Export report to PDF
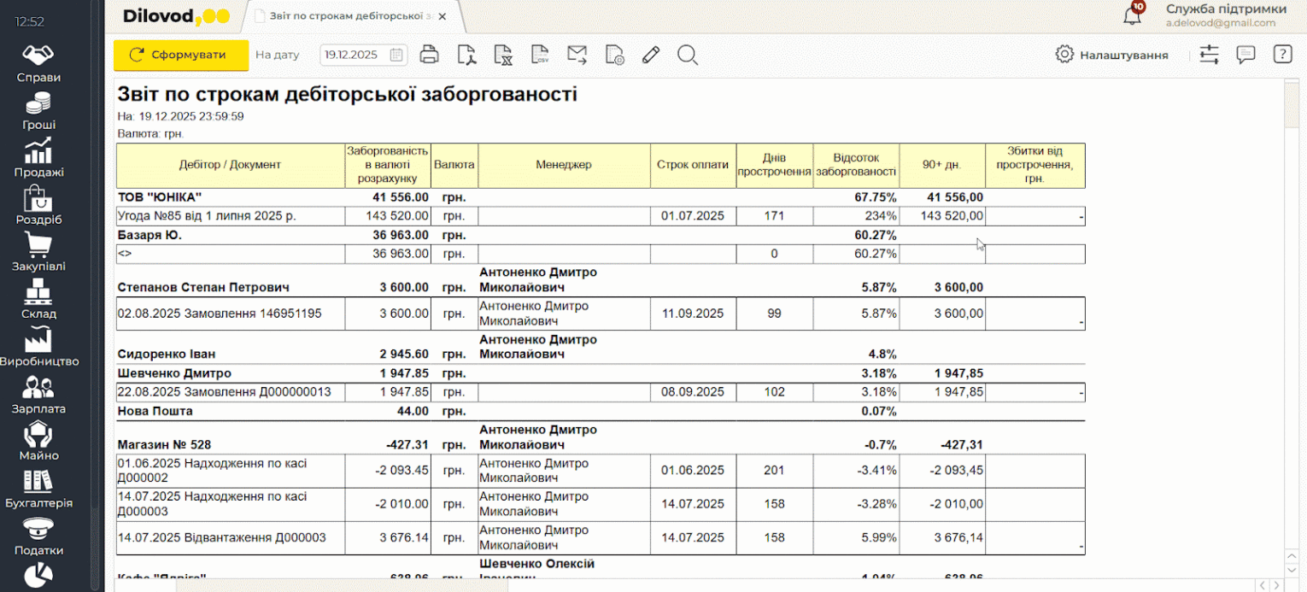This screenshot has width=1307, height=592. click(x=466, y=55)
